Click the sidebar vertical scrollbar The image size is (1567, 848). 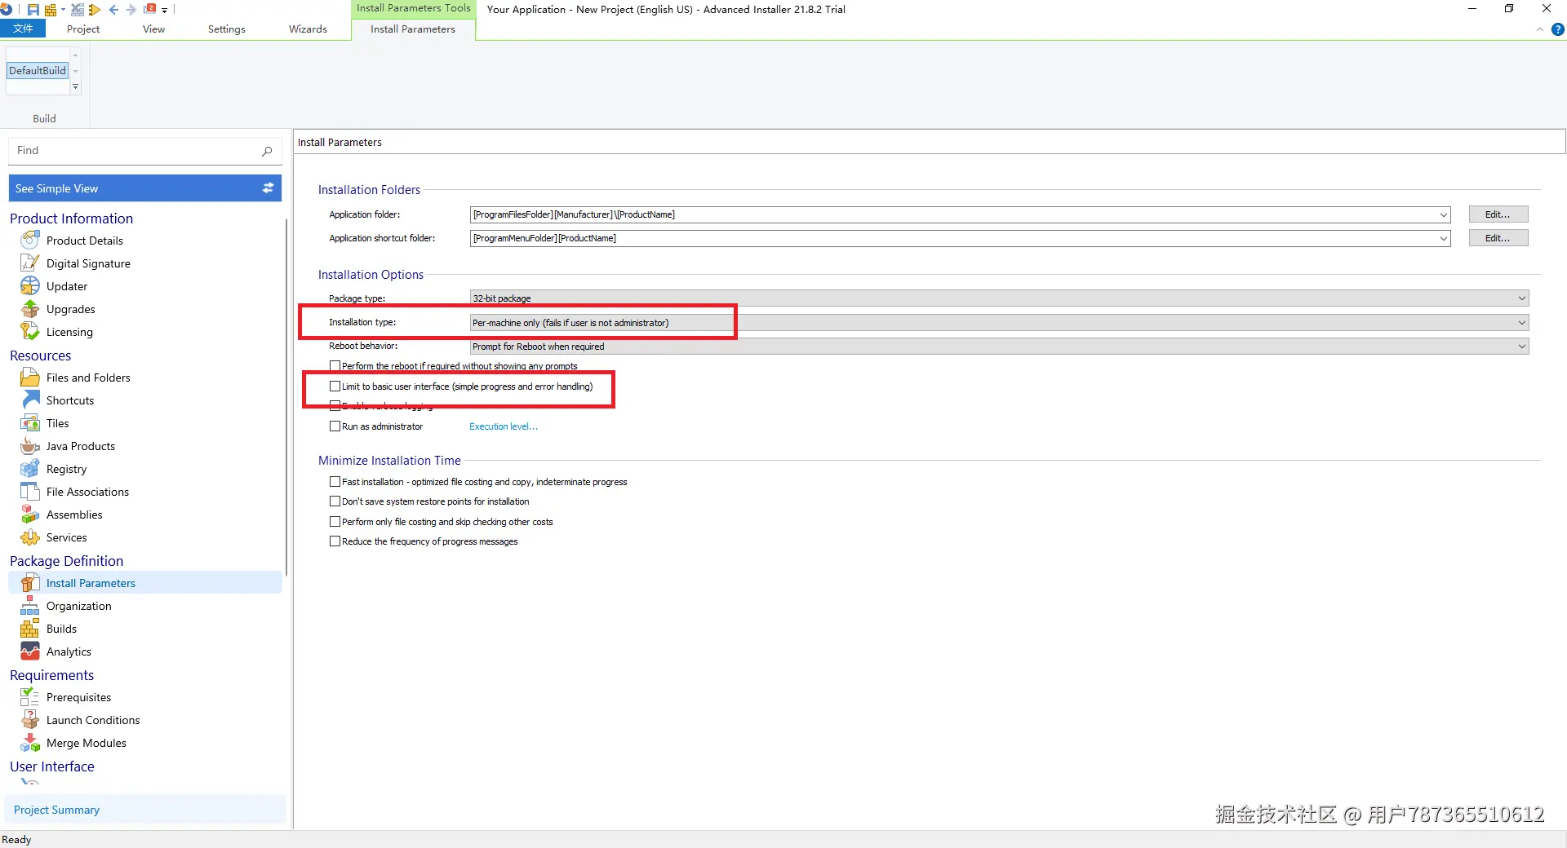[x=286, y=395]
